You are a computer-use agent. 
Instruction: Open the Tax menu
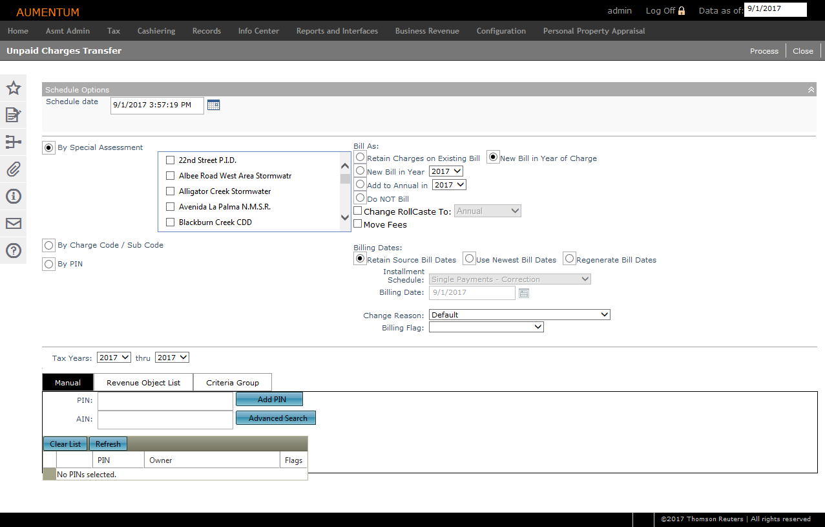pyautogui.click(x=114, y=31)
